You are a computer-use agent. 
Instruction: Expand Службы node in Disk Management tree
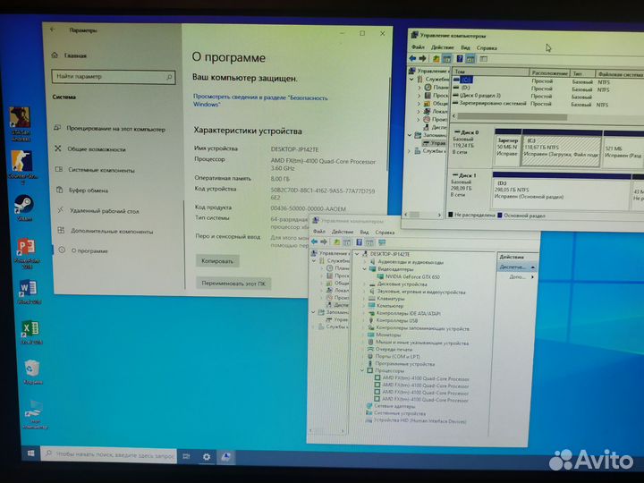pyautogui.click(x=409, y=151)
